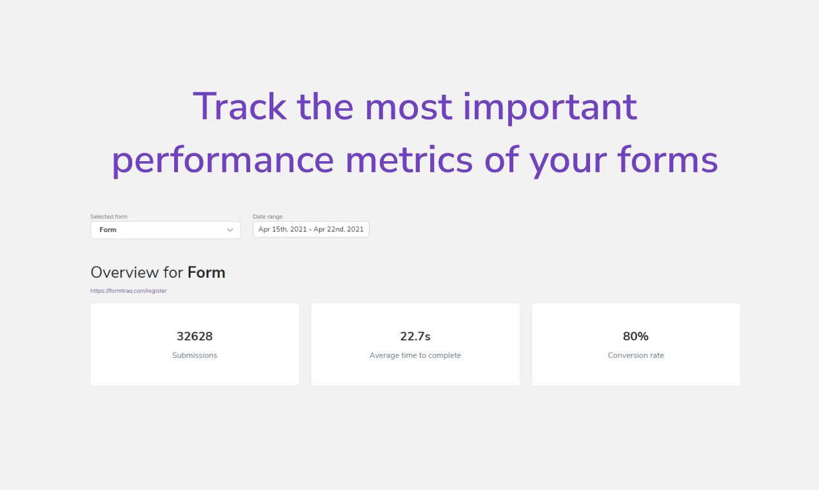Click the "Form" text inside the selector
The height and width of the screenshot is (490, 819).
(x=108, y=230)
